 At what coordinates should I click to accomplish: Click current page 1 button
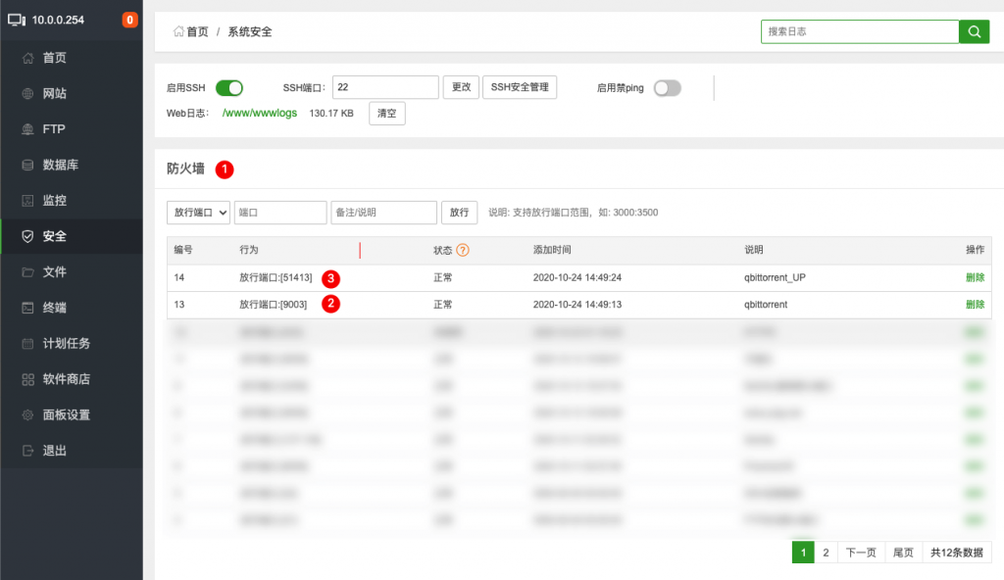803,553
